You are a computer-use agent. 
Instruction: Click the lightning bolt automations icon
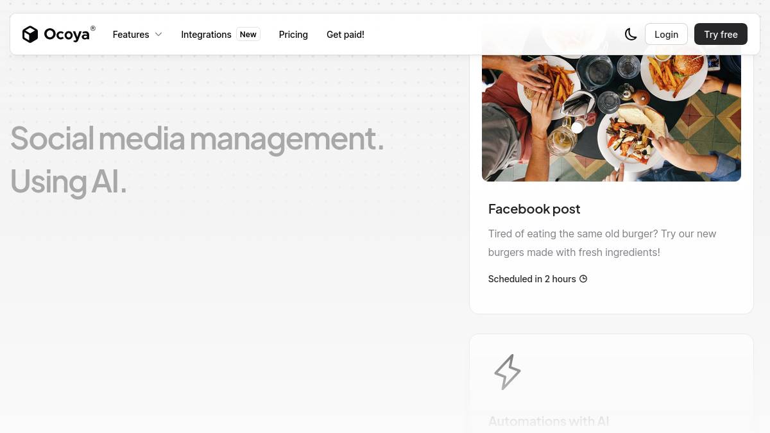(x=507, y=371)
